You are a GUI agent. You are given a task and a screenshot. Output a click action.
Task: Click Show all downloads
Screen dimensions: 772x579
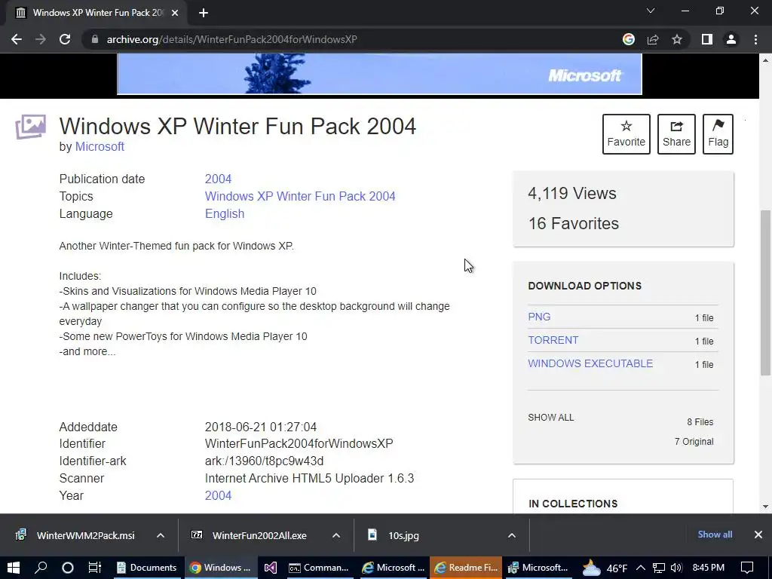coord(715,535)
